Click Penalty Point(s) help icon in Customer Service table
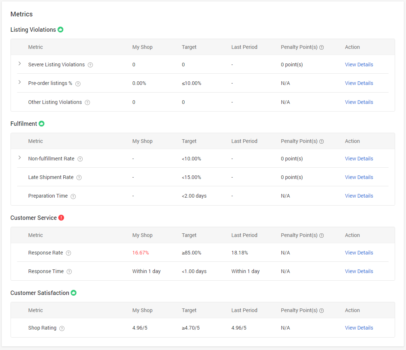 coord(321,236)
